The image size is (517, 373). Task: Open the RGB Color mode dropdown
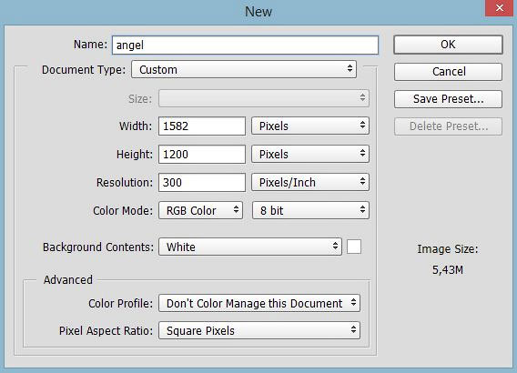[200, 210]
